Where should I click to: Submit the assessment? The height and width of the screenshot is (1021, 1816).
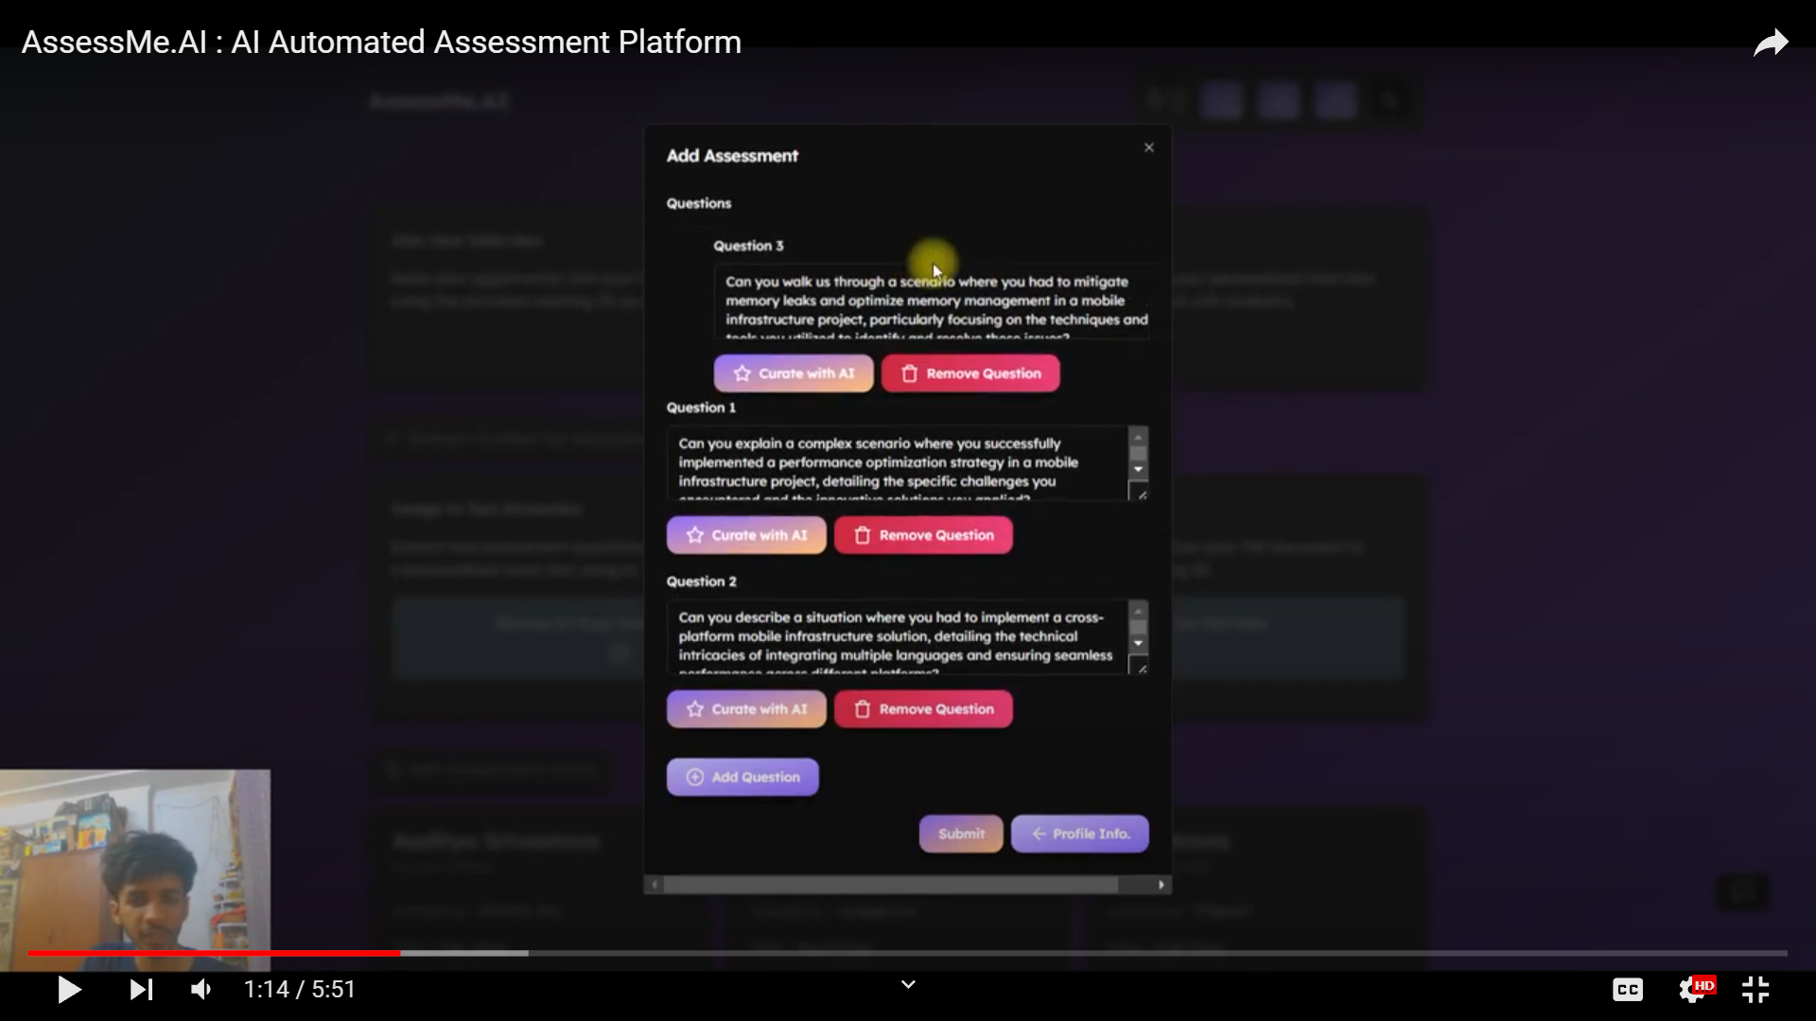point(961,834)
